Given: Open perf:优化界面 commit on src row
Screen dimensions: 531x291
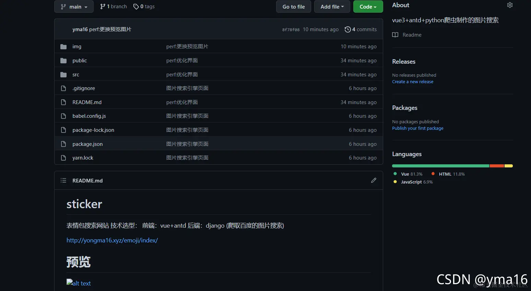Looking at the screenshot, I should coord(182,75).
